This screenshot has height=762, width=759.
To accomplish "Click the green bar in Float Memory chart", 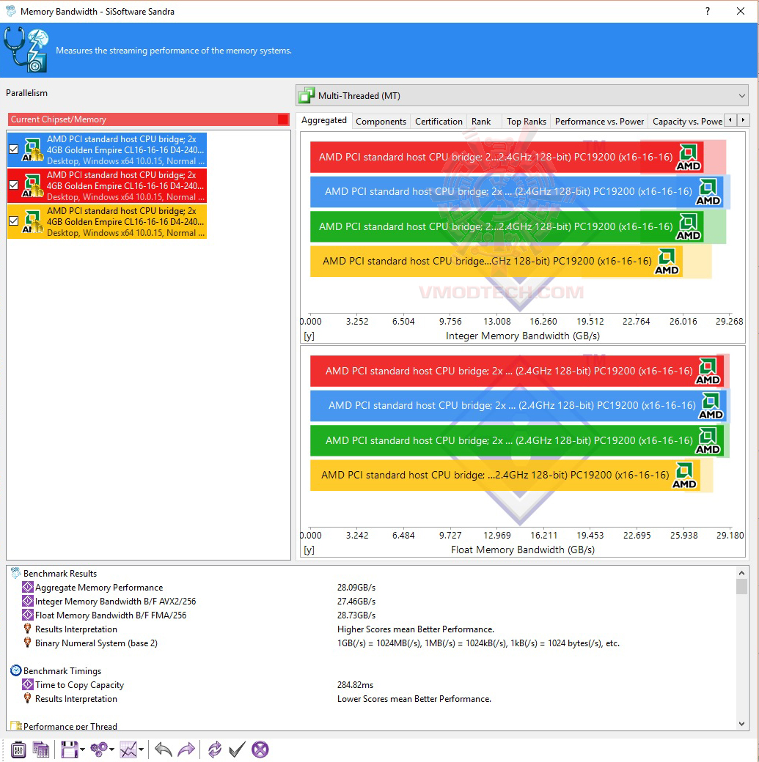I will click(x=516, y=440).
